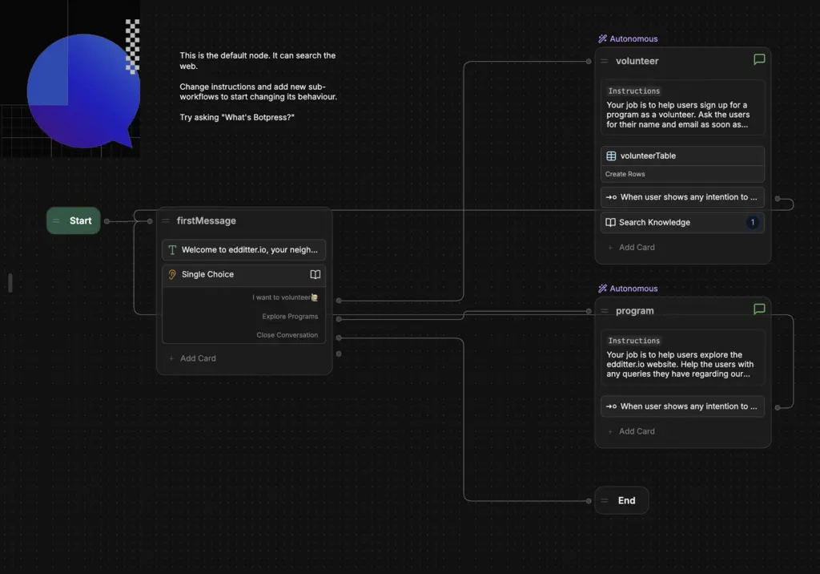
Task: Select the Text card icon in firstMessage
Action: (x=171, y=249)
